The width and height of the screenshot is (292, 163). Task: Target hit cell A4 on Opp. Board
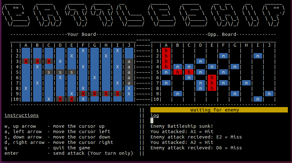coord(166,67)
